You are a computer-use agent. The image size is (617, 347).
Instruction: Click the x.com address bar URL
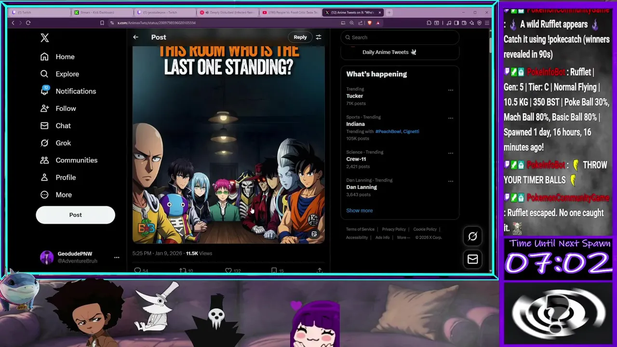pos(157,23)
